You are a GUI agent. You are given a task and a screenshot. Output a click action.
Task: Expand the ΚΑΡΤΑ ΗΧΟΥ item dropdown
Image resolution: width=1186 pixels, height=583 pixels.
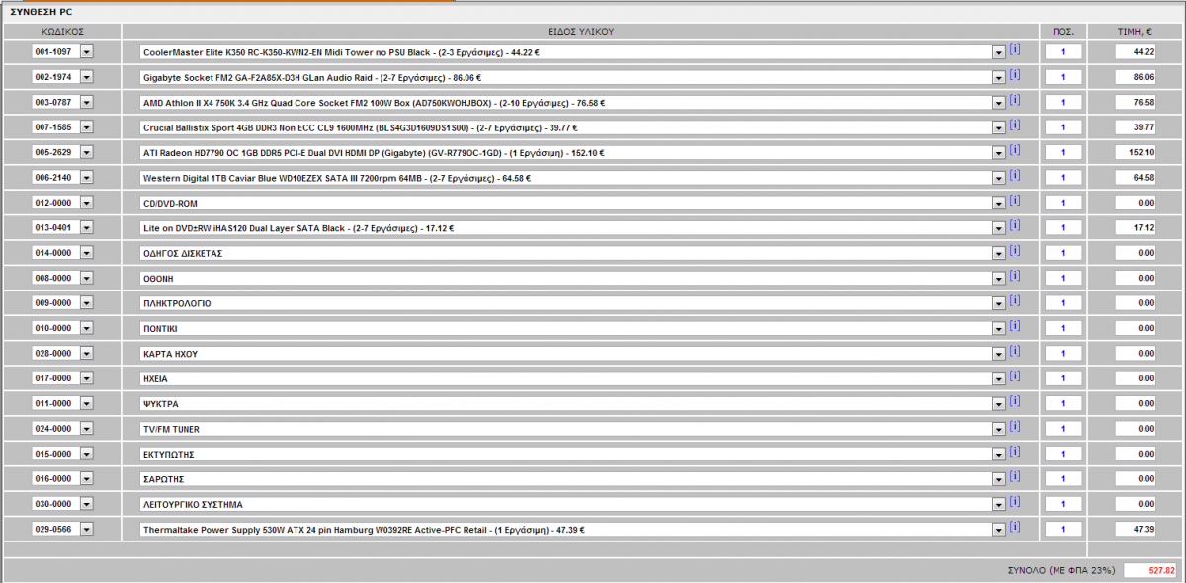pos(998,354)
